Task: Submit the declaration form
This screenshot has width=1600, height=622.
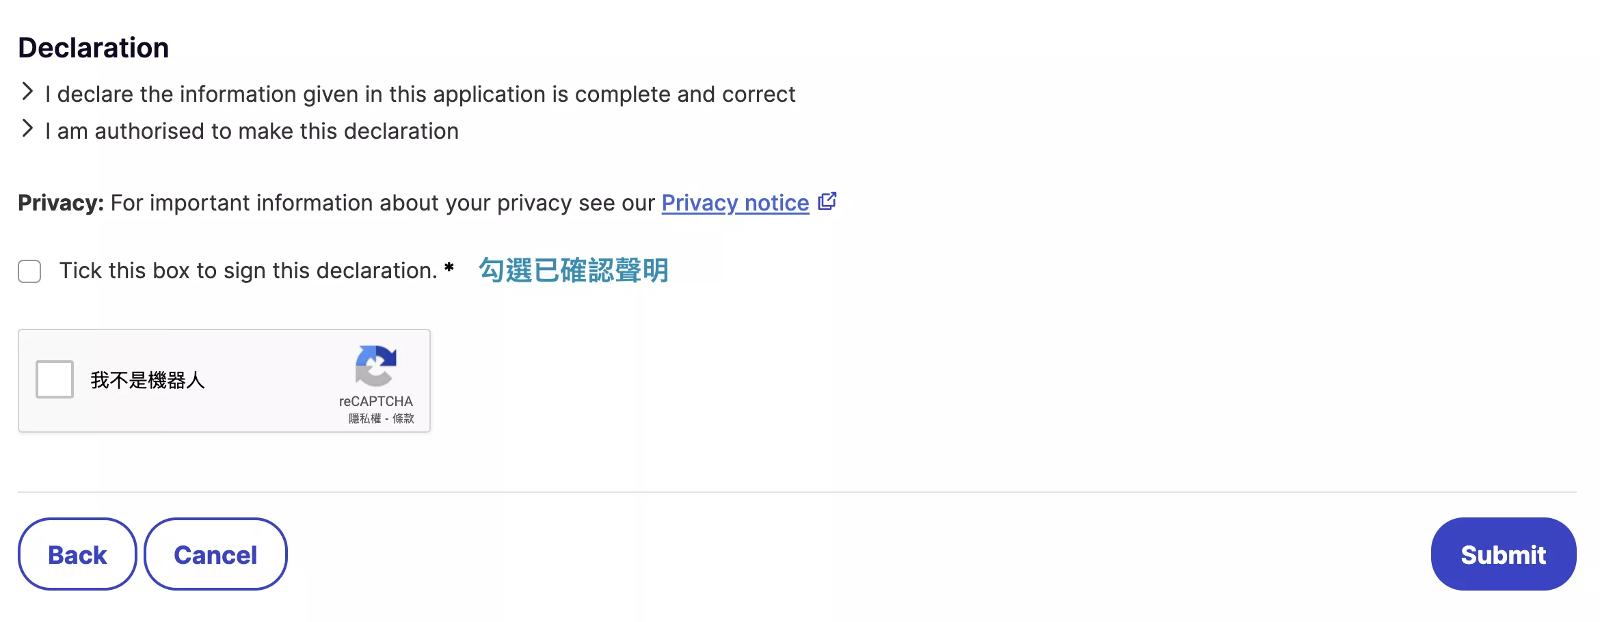Action: pos(1503,554)
